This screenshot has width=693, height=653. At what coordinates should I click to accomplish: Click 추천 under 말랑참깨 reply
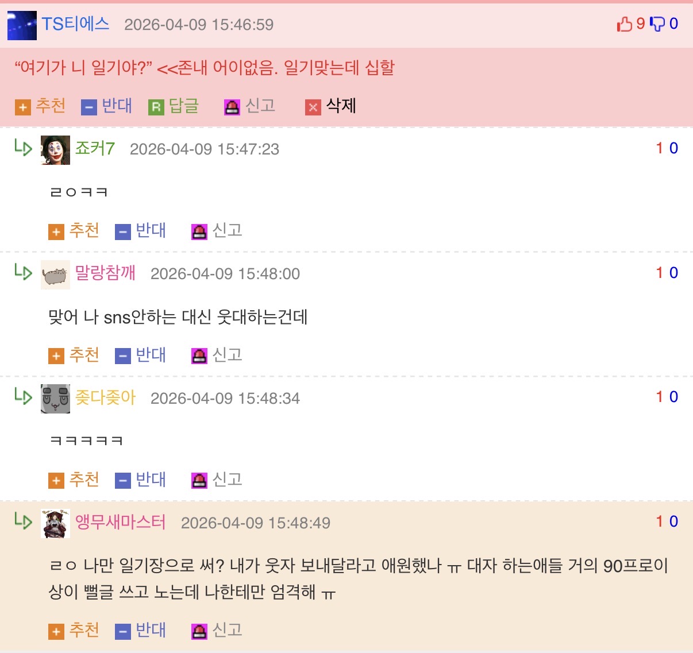[74, 356]
